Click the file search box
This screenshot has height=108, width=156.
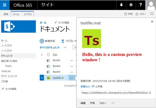tap(75, 47)
